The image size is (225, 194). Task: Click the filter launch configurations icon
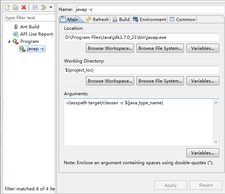point(43,7)
